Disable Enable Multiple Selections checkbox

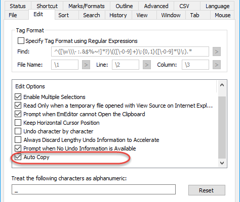[18, 97]
